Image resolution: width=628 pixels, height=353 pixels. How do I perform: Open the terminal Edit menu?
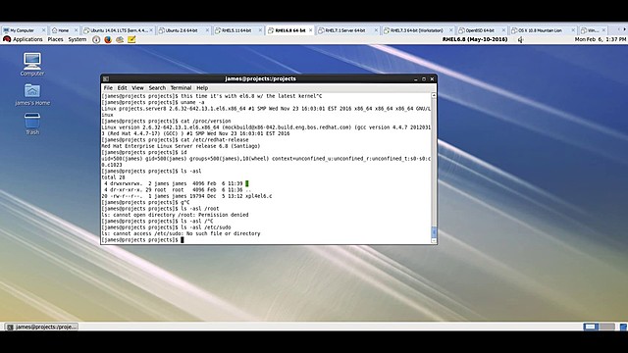pos(122,88)
